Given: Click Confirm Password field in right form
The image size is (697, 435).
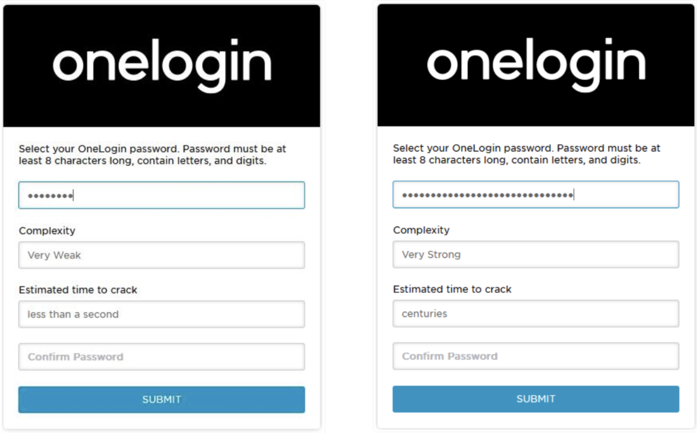Looking at the screenshot, I should pos(536,356).
